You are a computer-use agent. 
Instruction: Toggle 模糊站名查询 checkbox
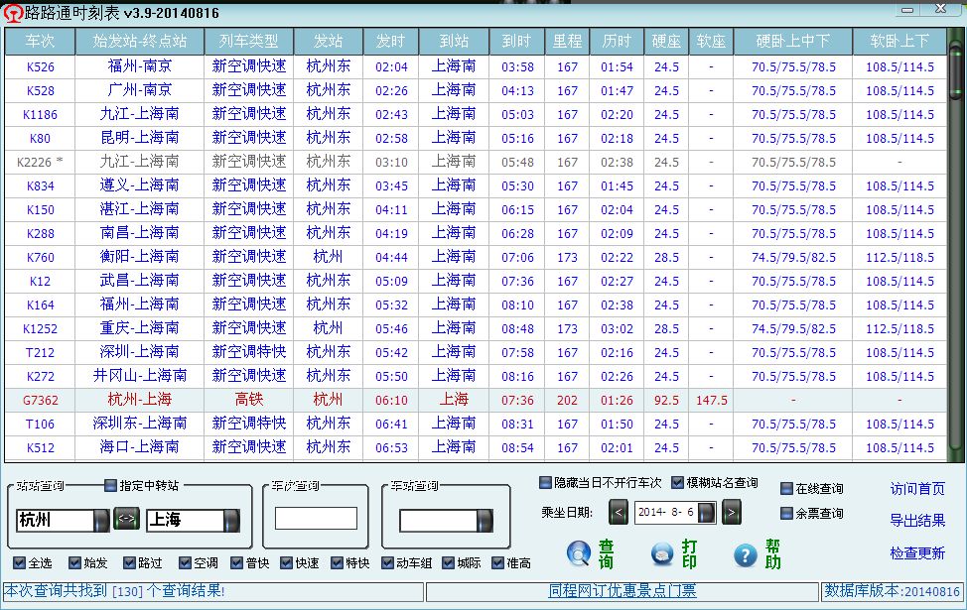677,482
